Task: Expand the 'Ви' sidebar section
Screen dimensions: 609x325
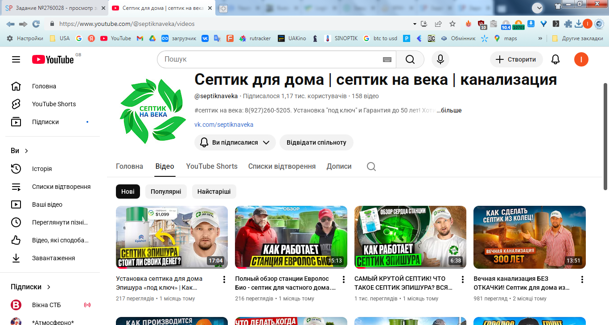Action: pos(20,151)
